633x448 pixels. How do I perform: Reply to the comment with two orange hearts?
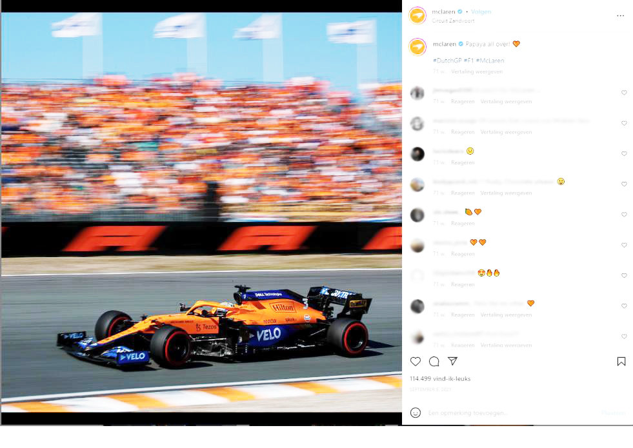(x=463, y=254)
